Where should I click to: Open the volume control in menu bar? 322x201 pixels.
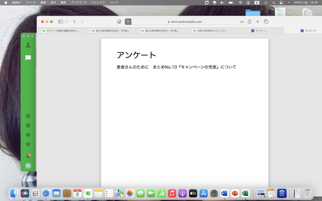point(222,3)
